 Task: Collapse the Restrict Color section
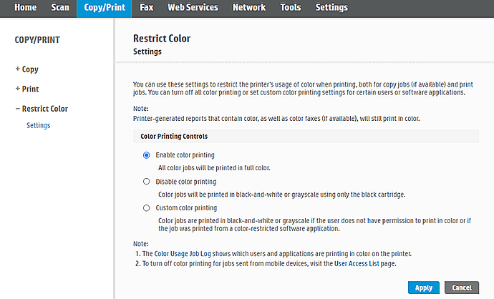pyautogui.click(x=42, y=109)
